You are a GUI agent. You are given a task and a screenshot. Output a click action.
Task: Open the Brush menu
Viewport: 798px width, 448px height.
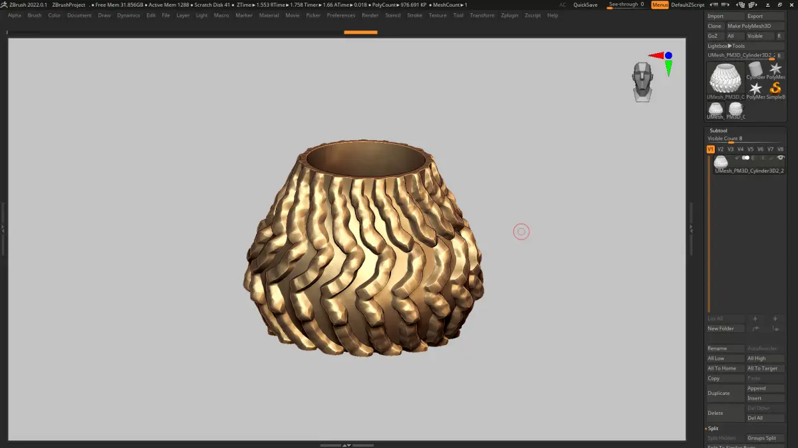pos(35,15)
